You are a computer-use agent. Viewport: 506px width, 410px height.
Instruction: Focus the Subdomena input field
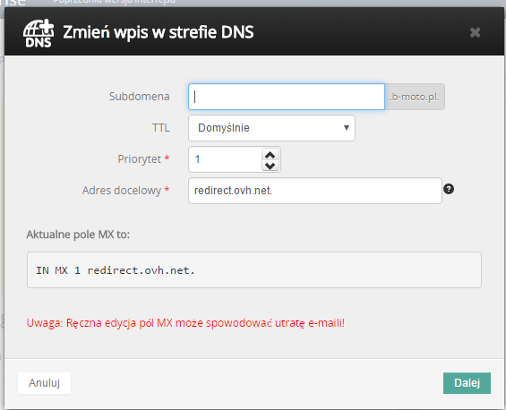(x=287, y=97)
